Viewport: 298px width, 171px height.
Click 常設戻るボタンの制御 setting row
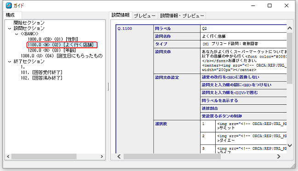pyautogui.click(x=243, y=116)
